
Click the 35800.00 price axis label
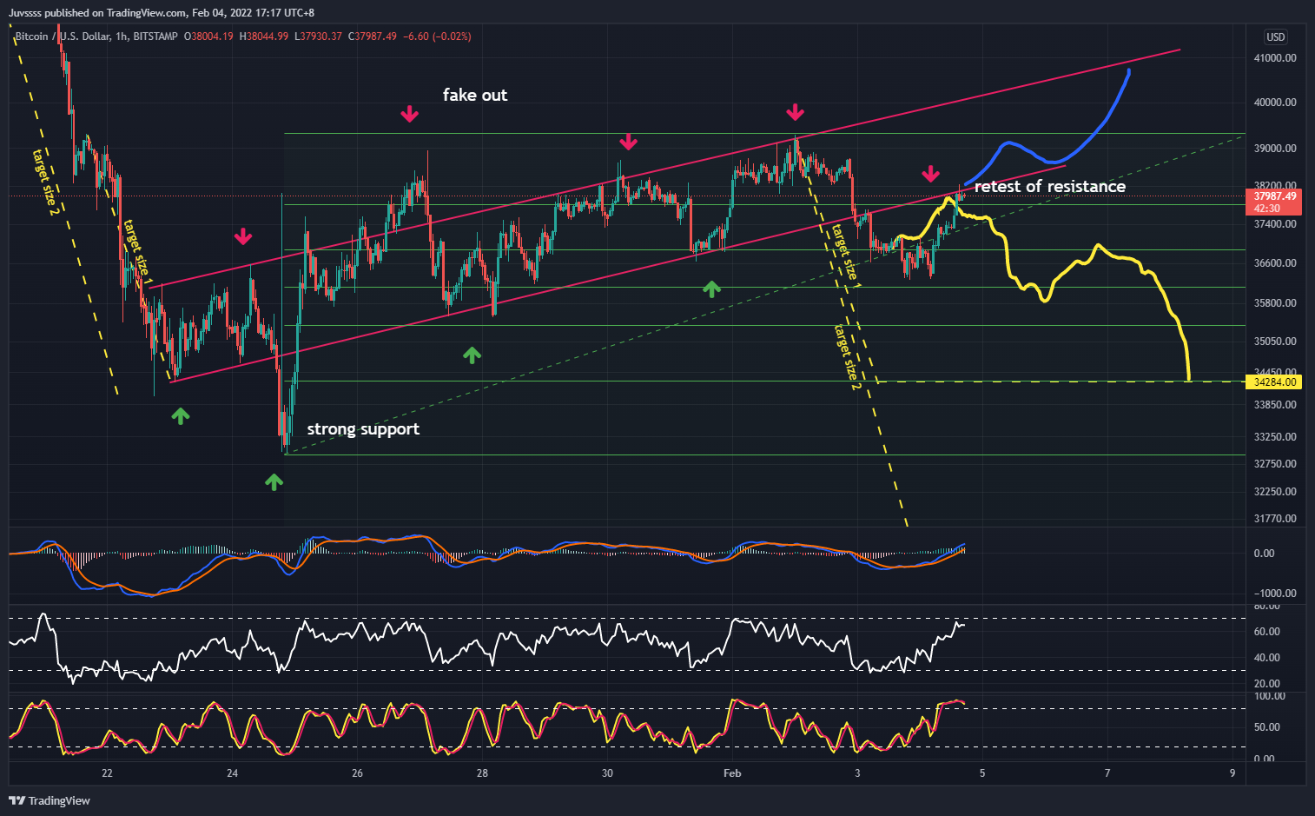(x=1275, y=303)
